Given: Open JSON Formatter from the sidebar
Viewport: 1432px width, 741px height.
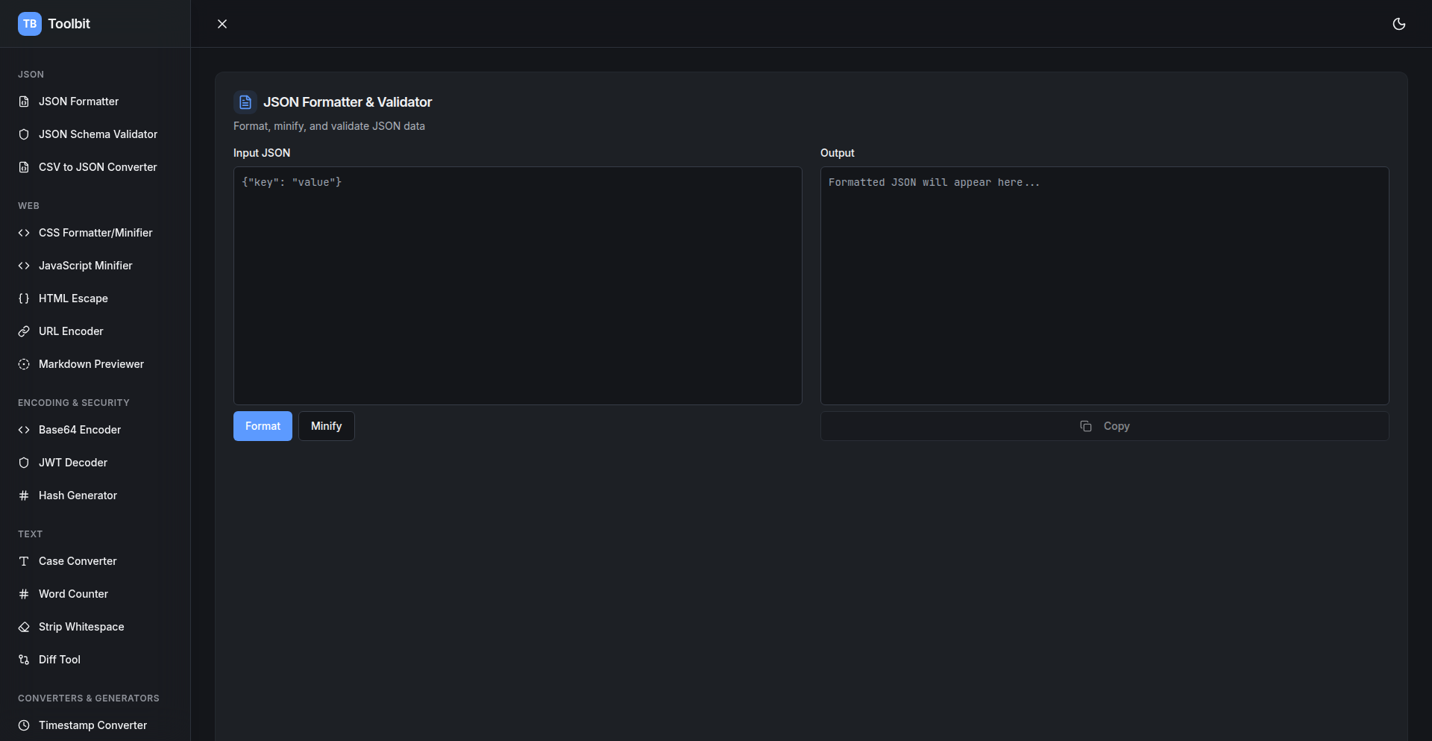Looking at the screenshot, I should 95,101.
